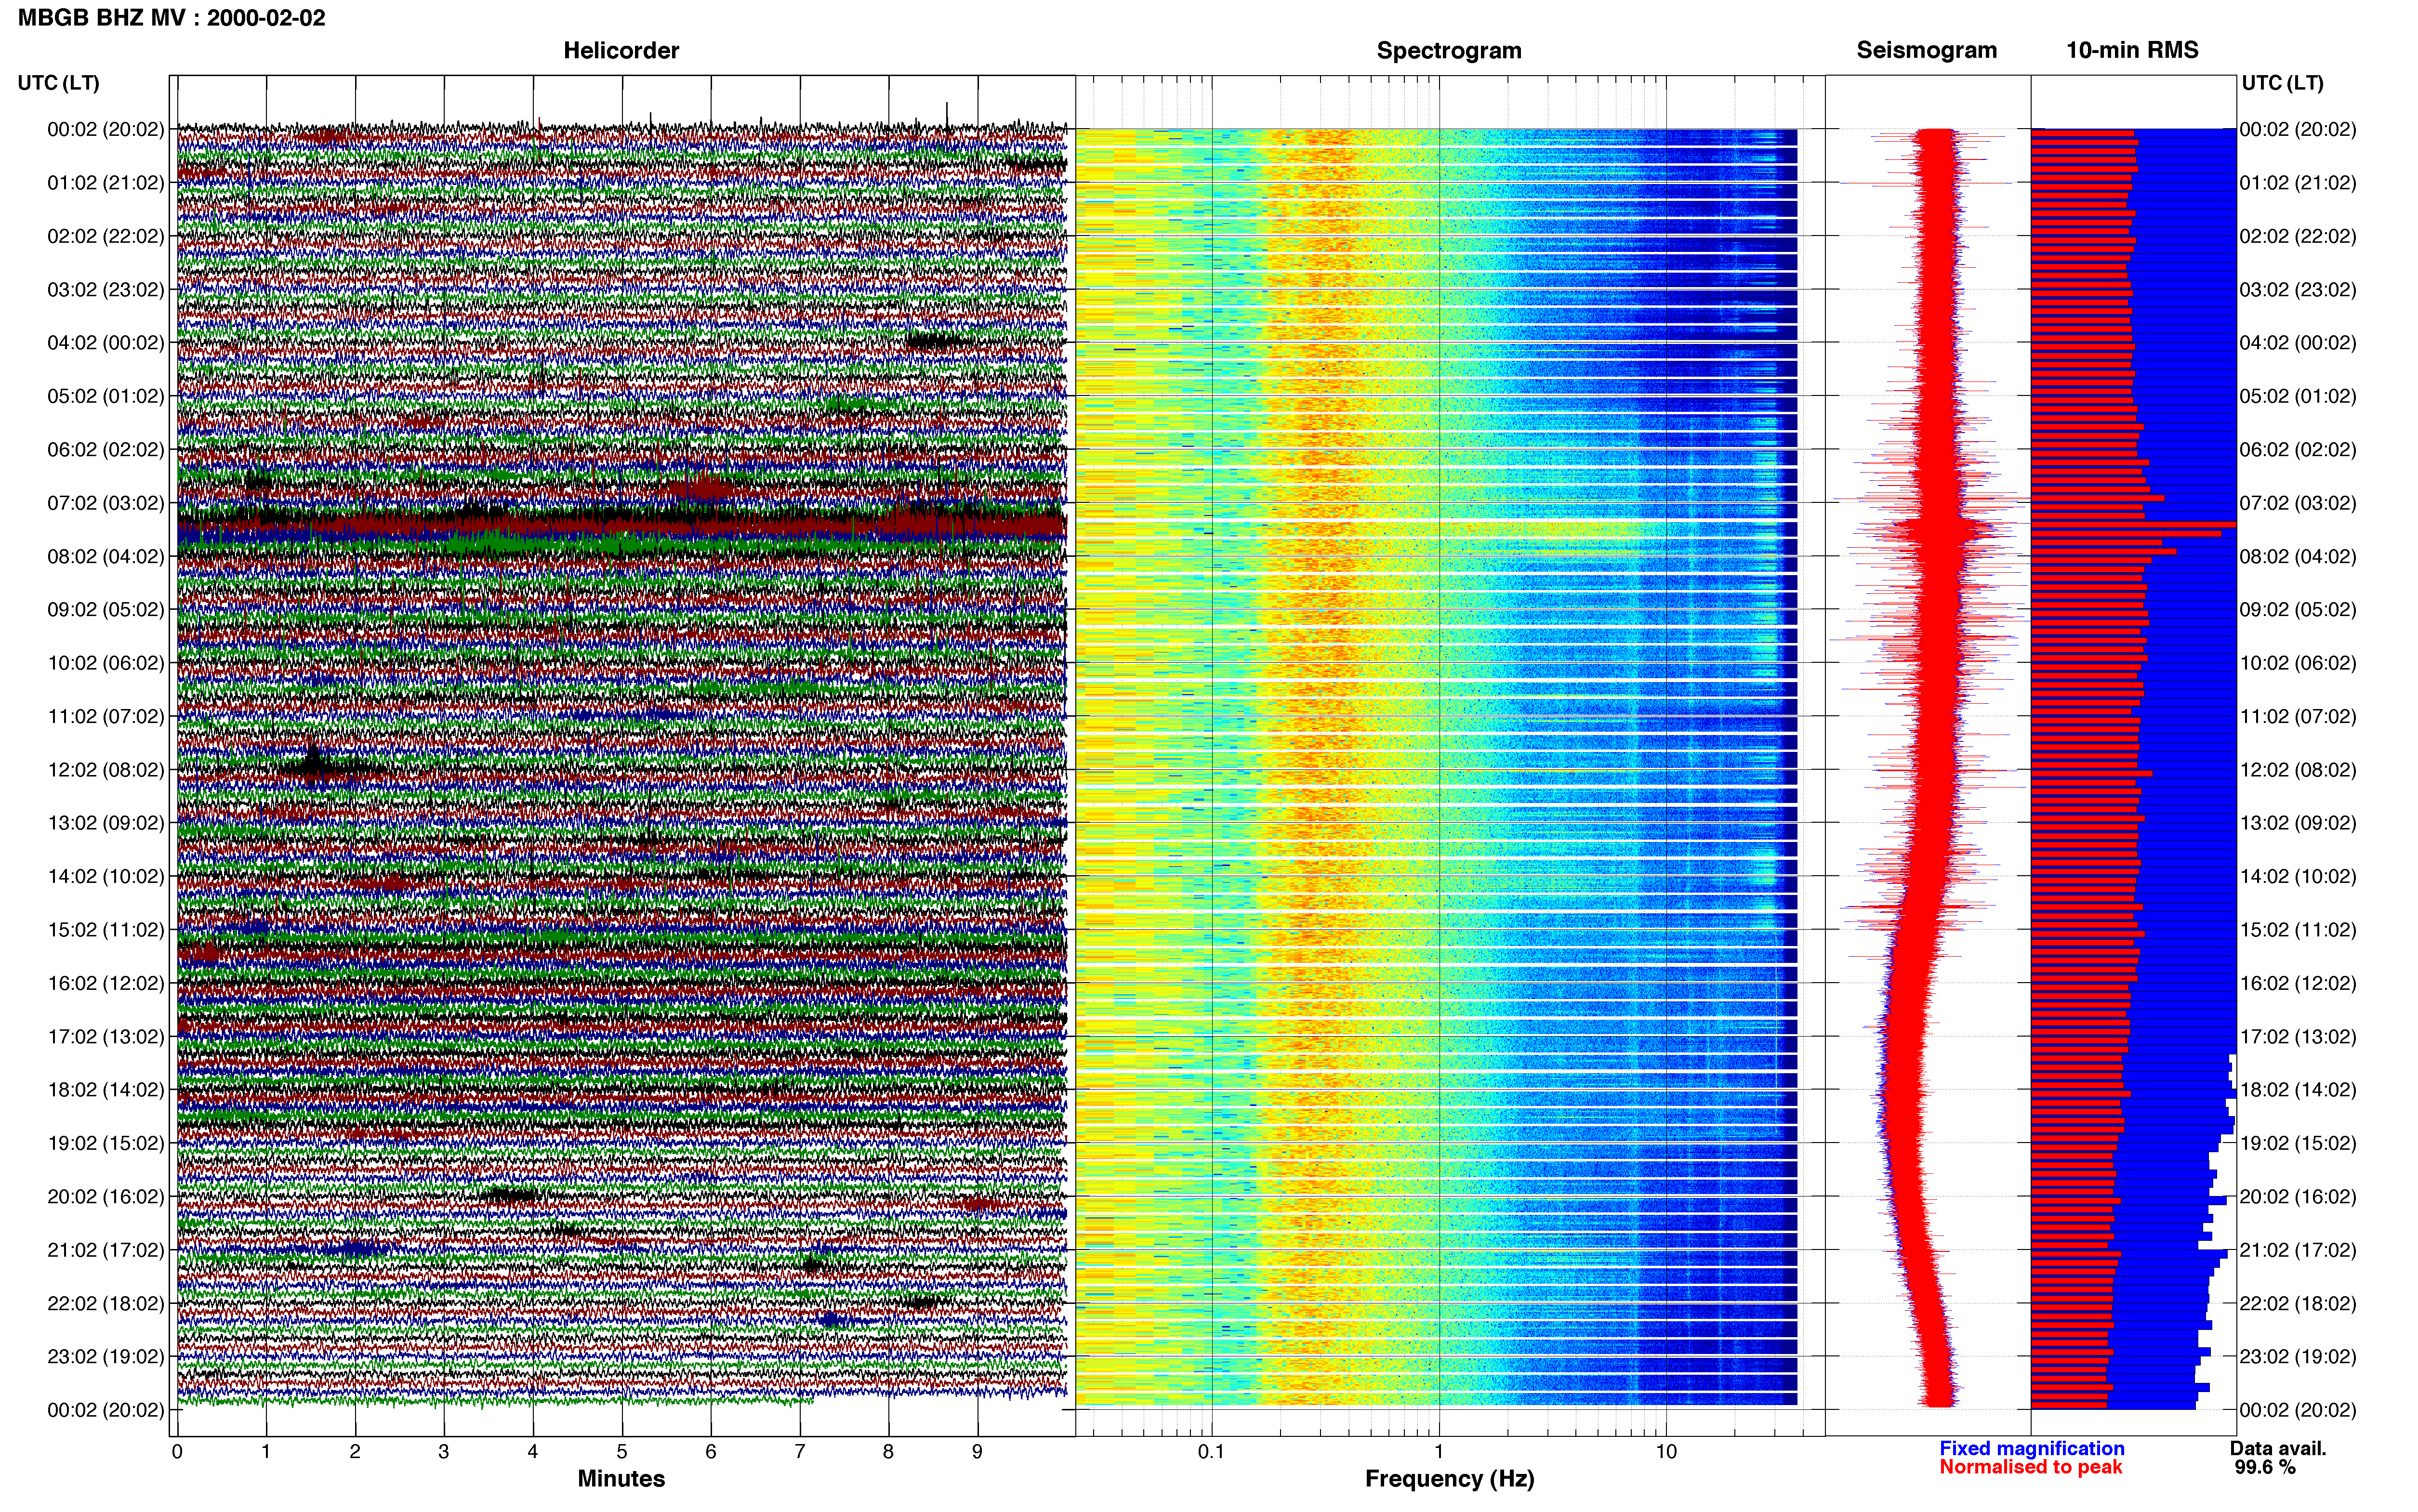Click the Normalised to peak legend text
This screenshot has width=2418, height=1512.
(x=2030, y=1467)
